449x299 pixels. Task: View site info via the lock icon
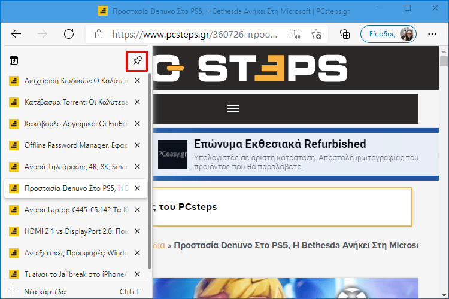[99, 34]
